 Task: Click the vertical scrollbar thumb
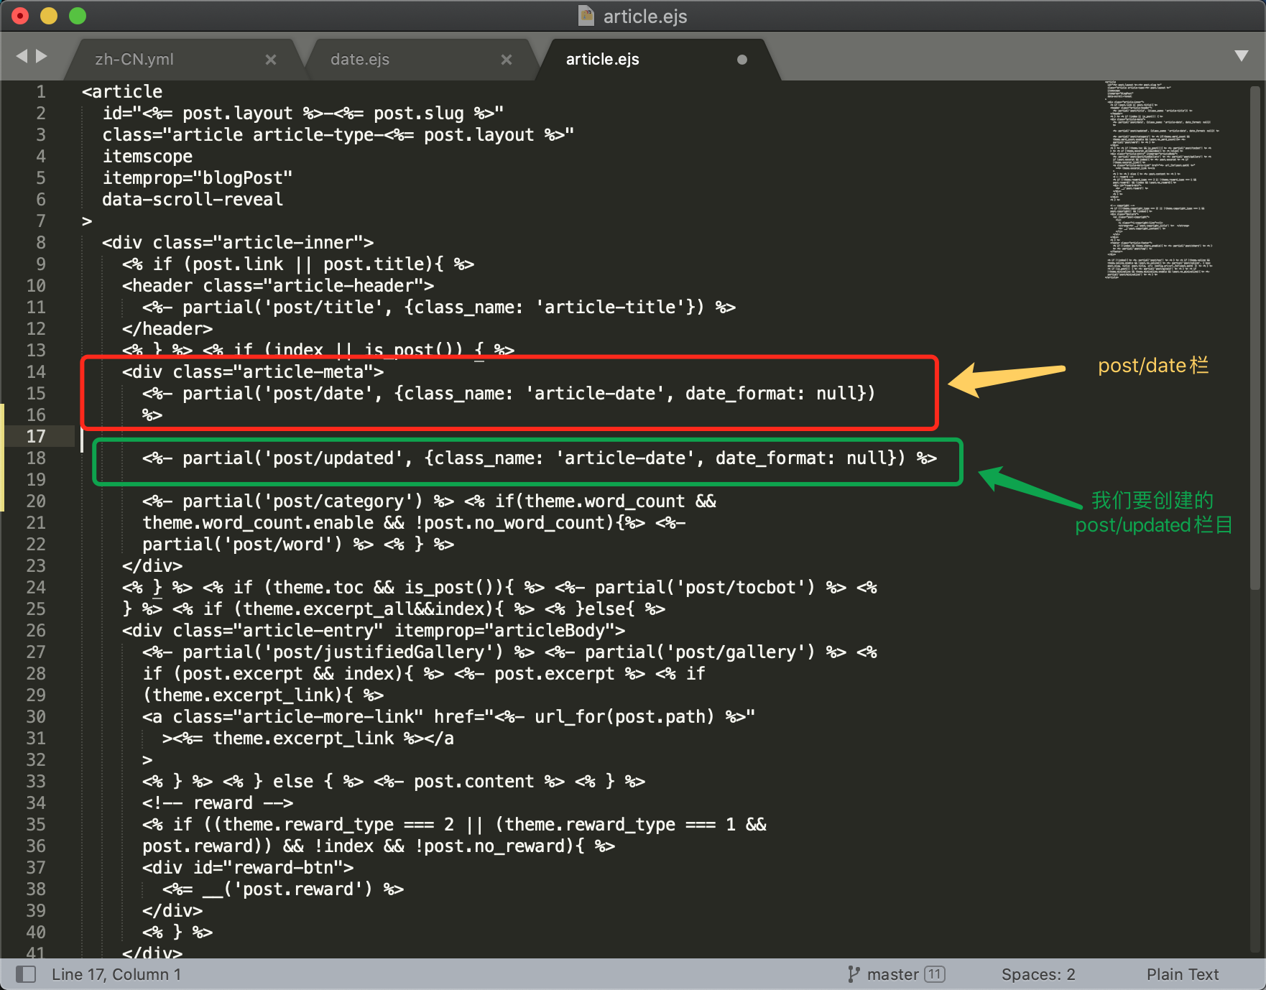(1255, 338)
